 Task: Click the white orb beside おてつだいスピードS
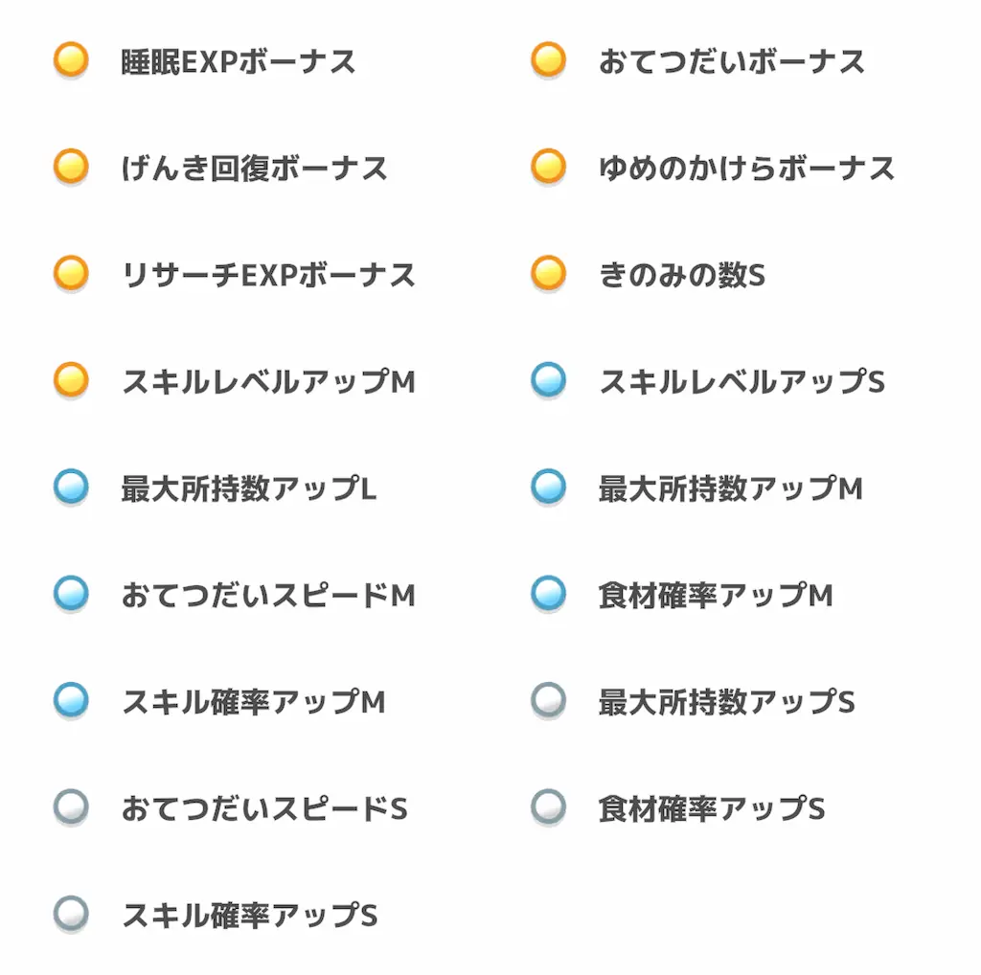(x=71, y=806)
